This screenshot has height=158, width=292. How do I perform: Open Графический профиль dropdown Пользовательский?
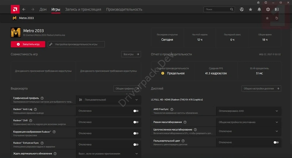(x=108, y=100)
